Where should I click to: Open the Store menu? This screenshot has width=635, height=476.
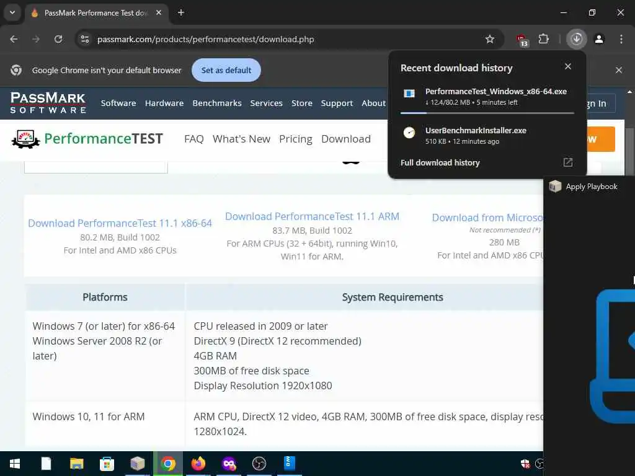[x=302, y=104]
